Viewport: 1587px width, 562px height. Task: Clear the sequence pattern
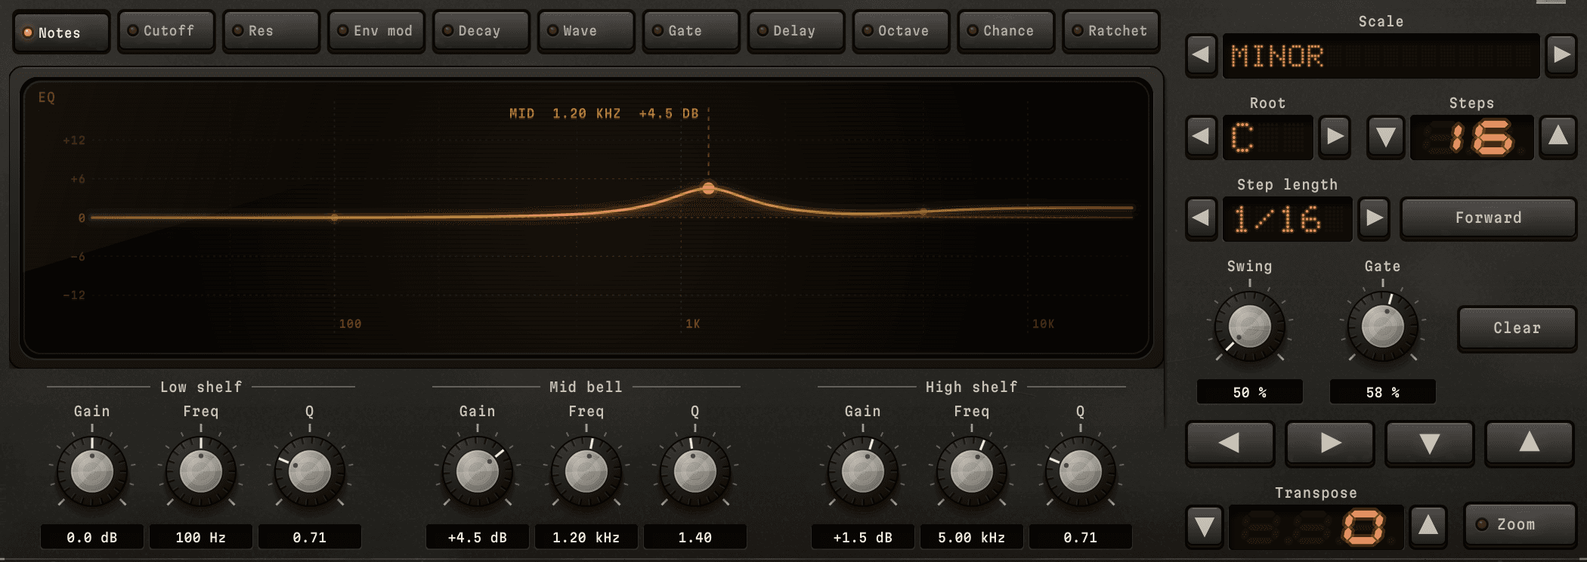click(1517, 328)
